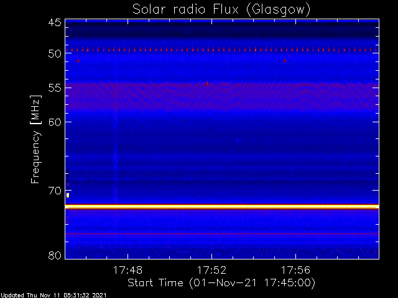The height and width of the screenshot is (298, 398).
Task: Click the 50 frequency tick label
Action: click(55, 53)
